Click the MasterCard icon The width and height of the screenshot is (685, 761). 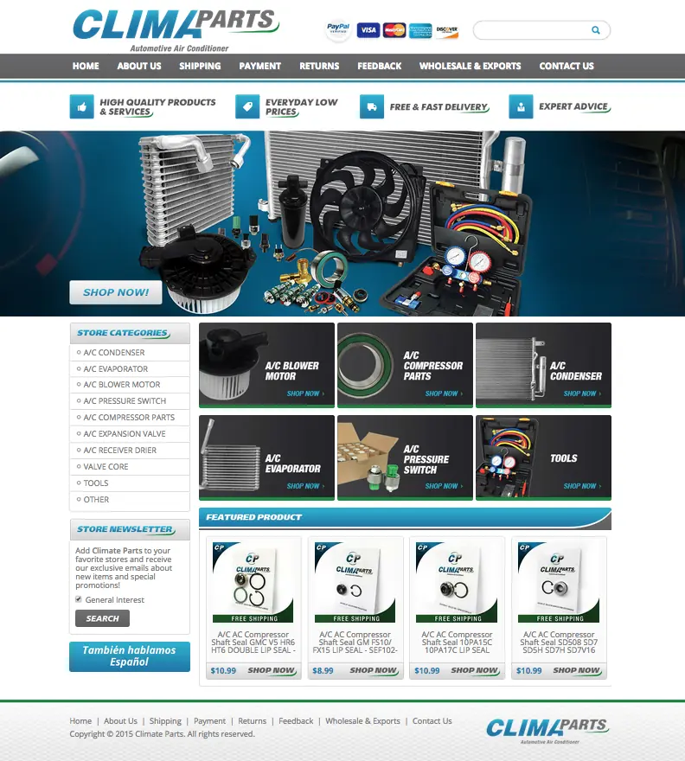(394, 30)
